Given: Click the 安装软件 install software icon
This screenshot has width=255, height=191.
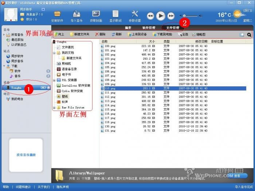Looking at the screenshot, I should tap(57, 16).
